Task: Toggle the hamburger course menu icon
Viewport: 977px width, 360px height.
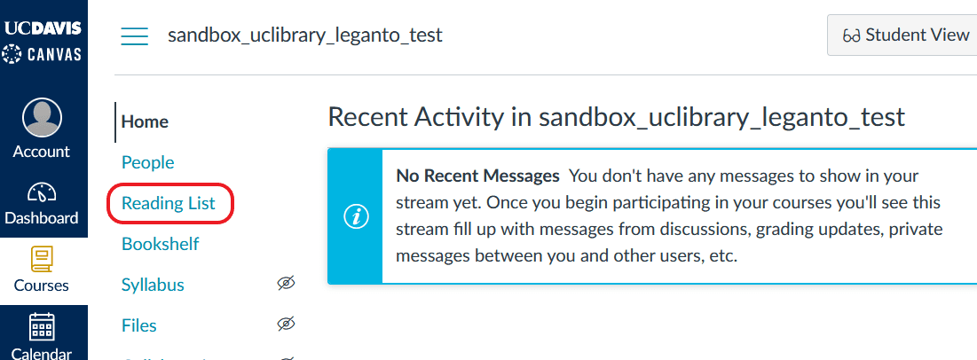Action: pyautogui.click(x=135, y=36)
